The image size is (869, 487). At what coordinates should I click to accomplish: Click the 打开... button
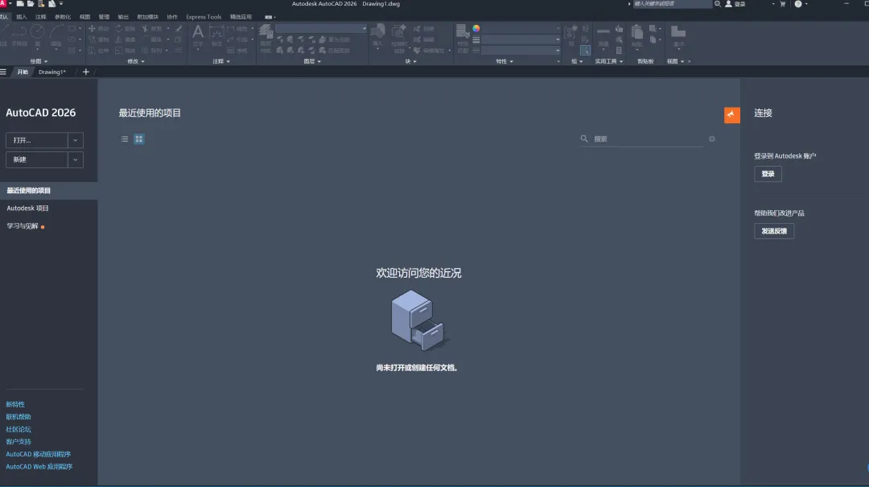[36, 140]
